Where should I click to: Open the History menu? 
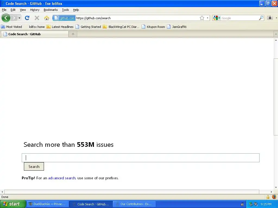coord(34,10)
